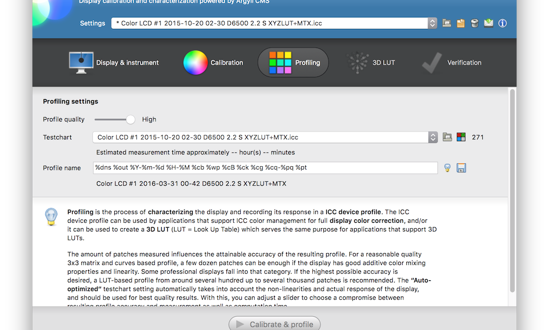Click the save profile floppy disk icon
549x330 pixels.
461,168
